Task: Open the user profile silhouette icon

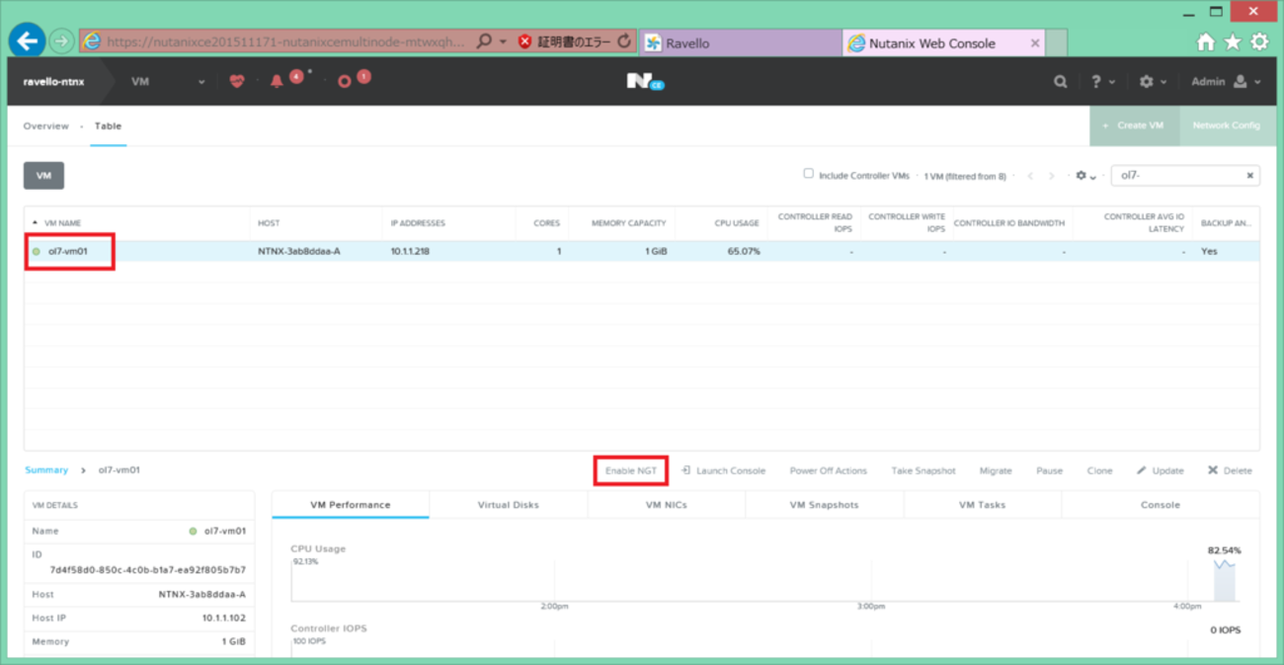Action: click(1239, 81)
